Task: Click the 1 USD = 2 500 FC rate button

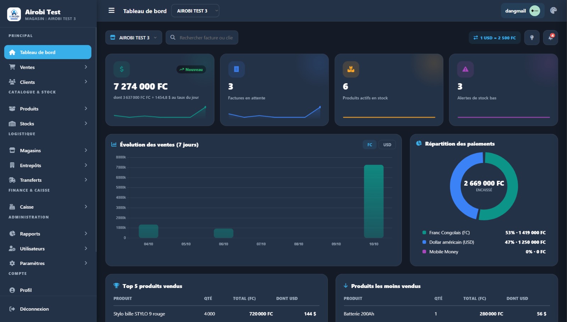Action: tap(495, 38)
